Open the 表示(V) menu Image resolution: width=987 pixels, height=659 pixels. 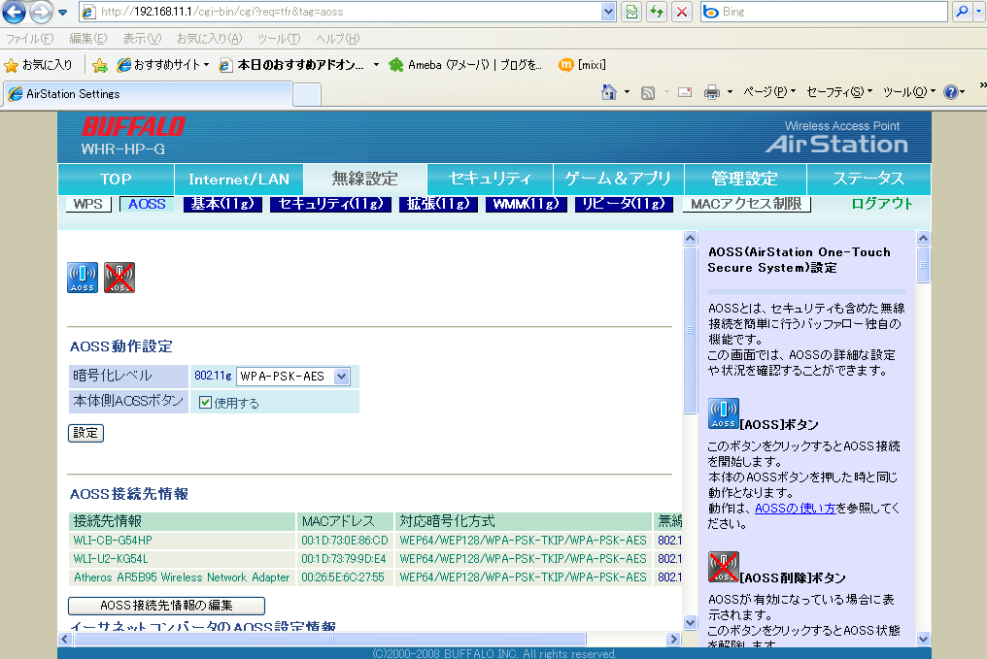pos(142,39)
